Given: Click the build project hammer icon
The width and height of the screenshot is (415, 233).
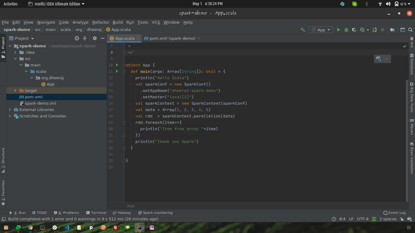Looking at the screenshot, I should (303, 30).
